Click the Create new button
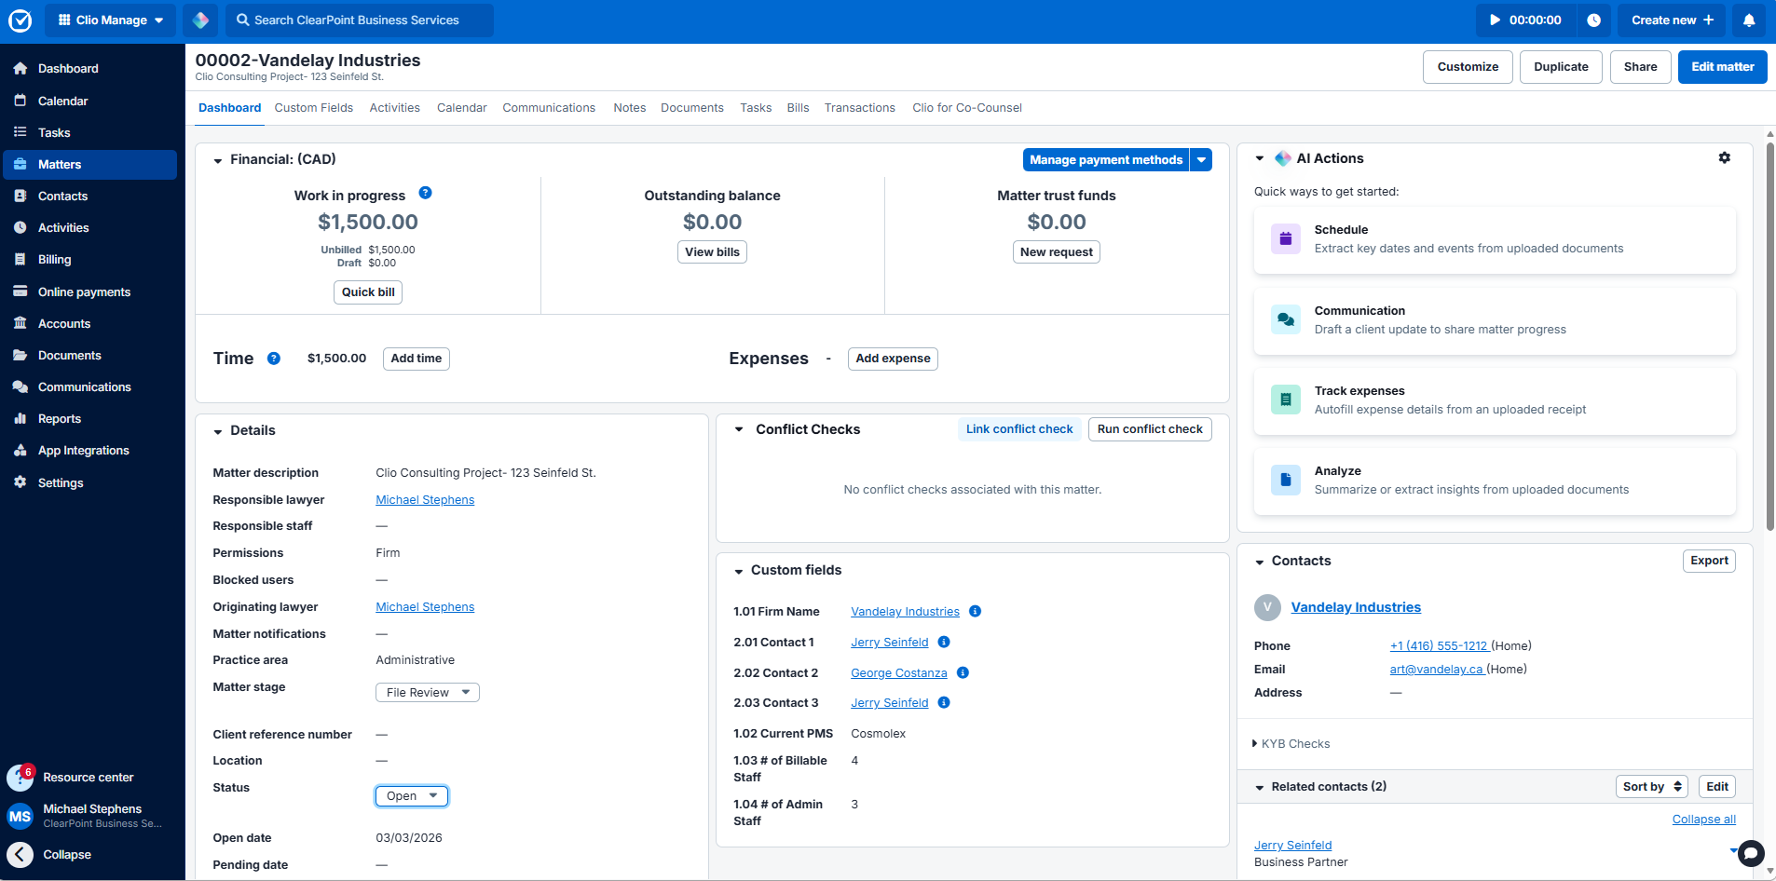This screenshot has width=1776, height=881. click(x=1673, y=20)
